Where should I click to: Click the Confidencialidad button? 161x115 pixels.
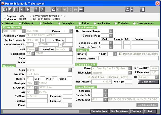click(x=147, y=105)
